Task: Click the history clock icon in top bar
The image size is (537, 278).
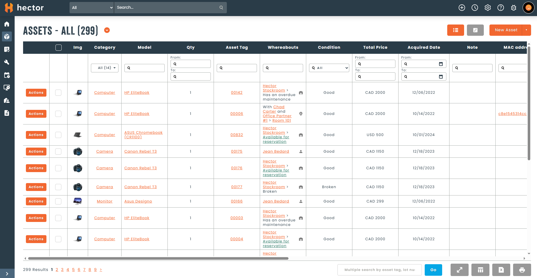Action: tap(475, 8)
